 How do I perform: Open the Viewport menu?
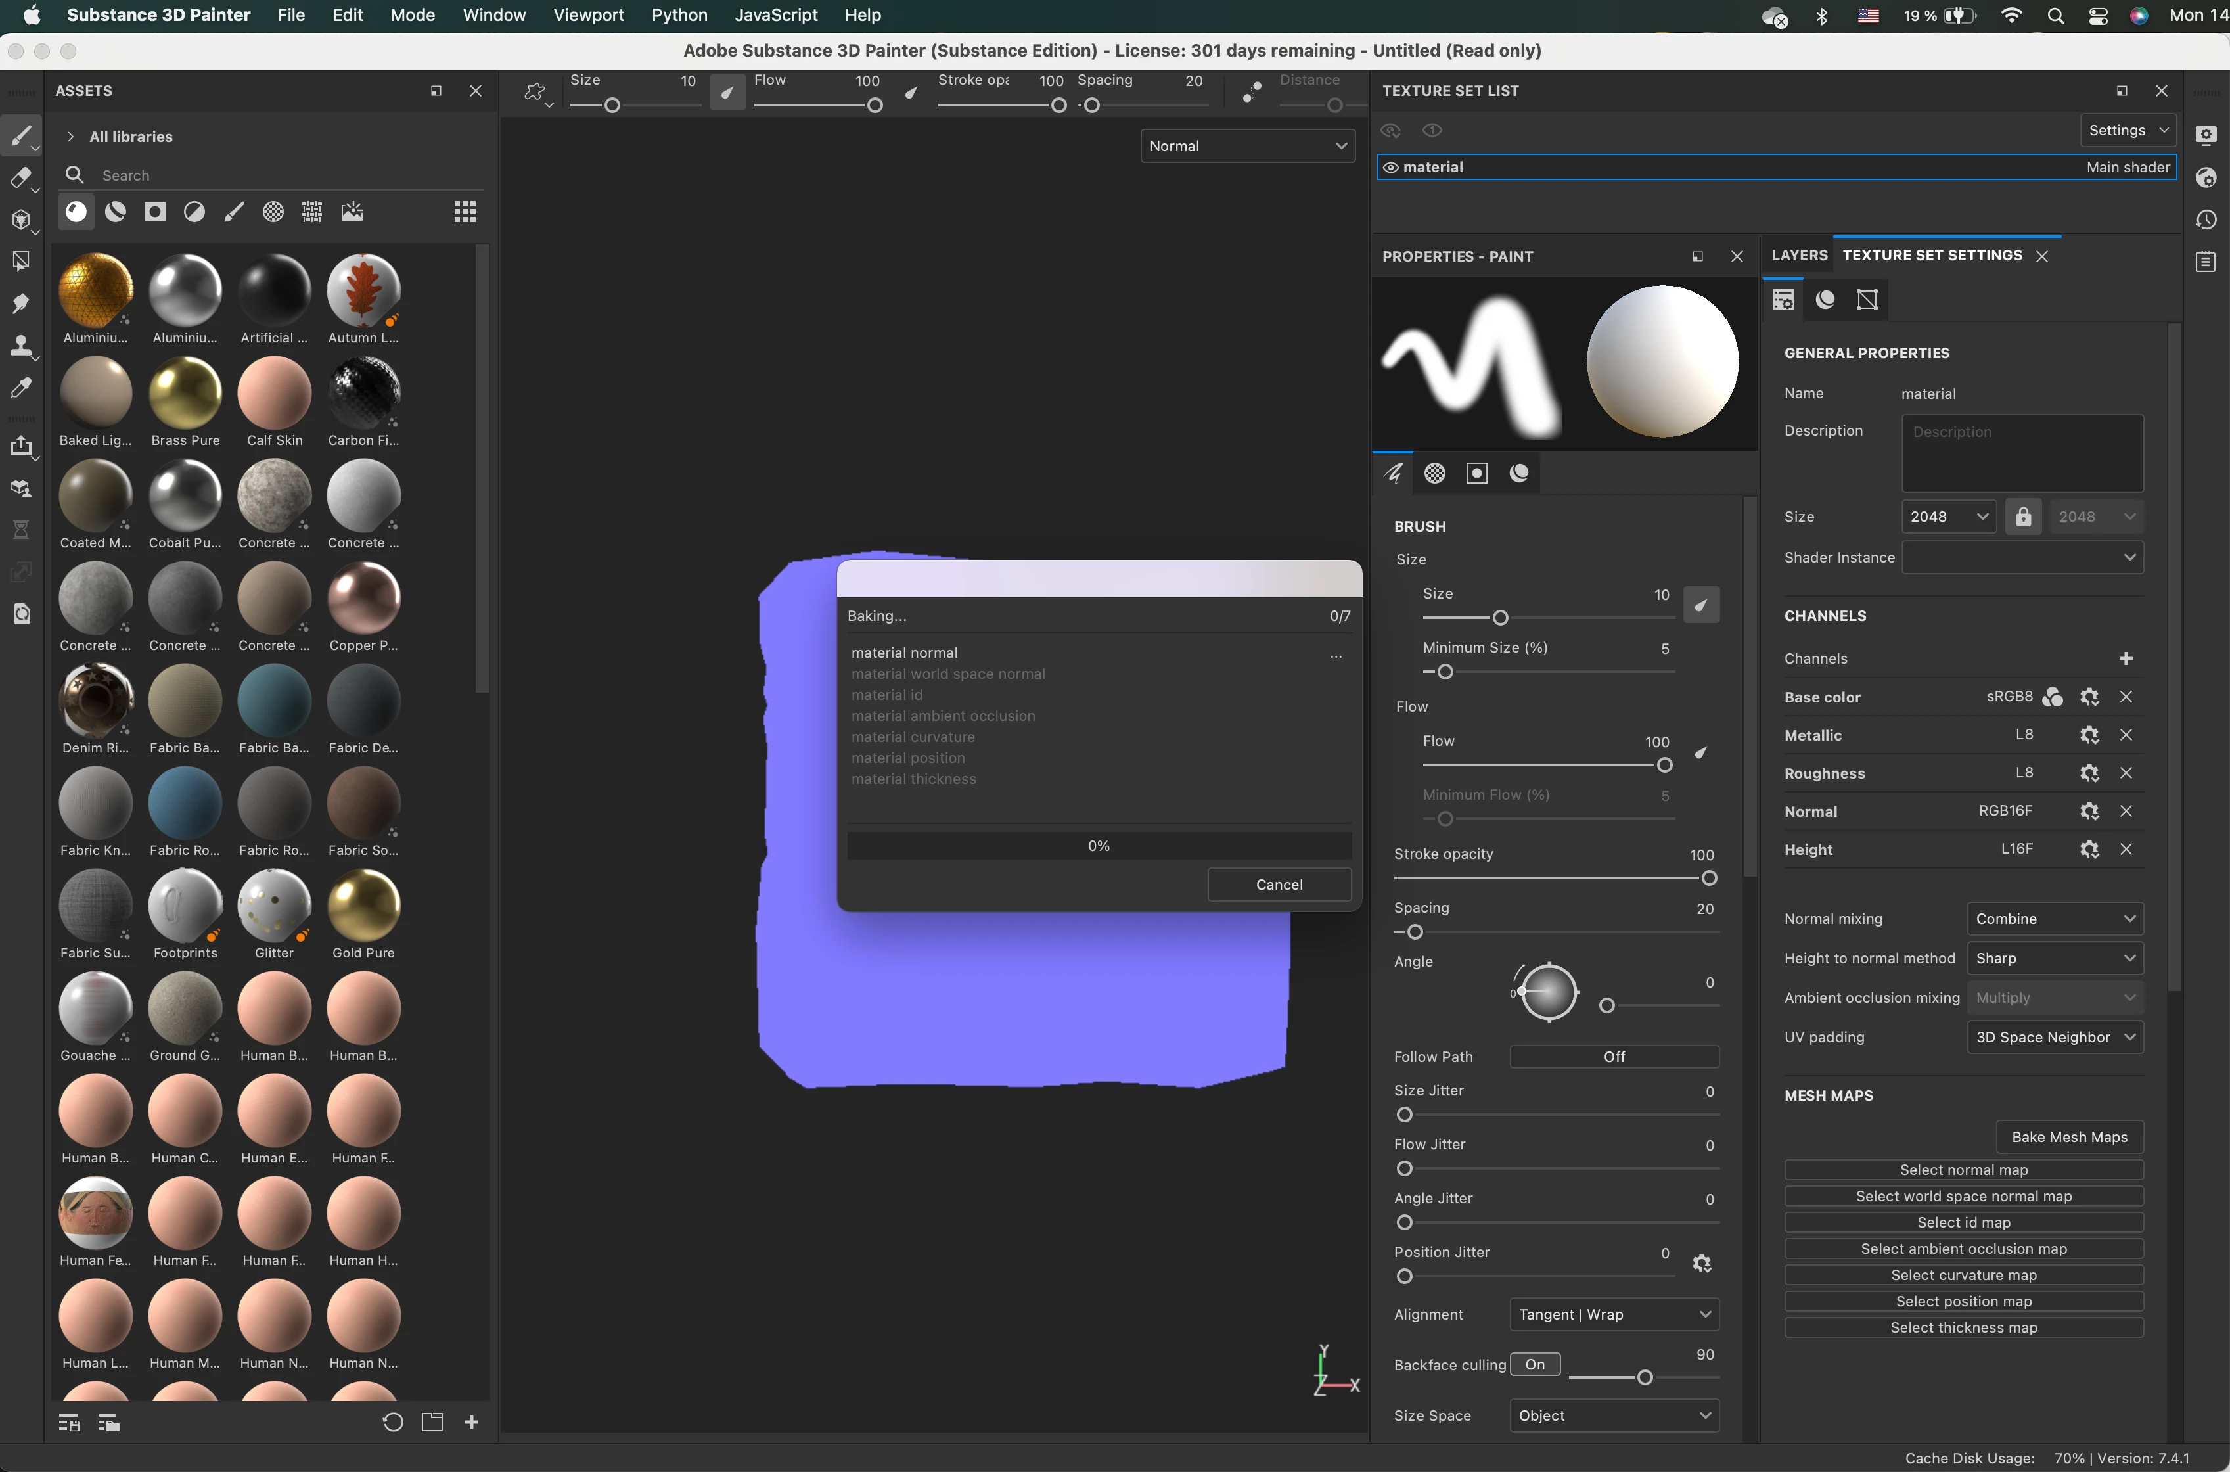587,15
